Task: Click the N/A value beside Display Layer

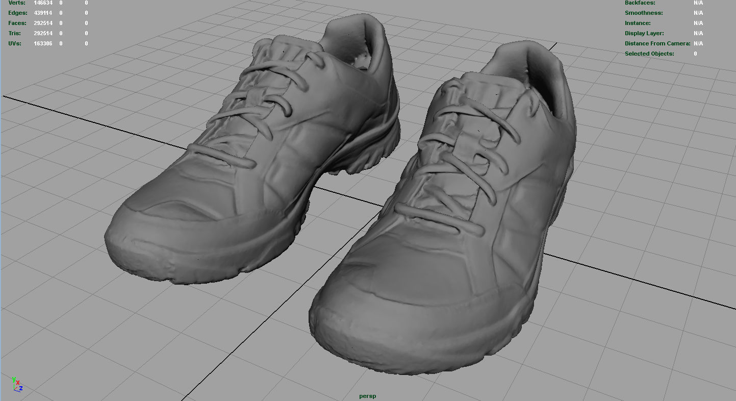Action: point(698,33)
